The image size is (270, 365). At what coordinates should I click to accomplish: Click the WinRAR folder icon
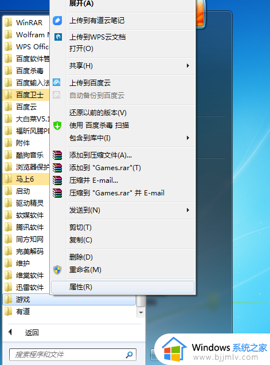9,22
